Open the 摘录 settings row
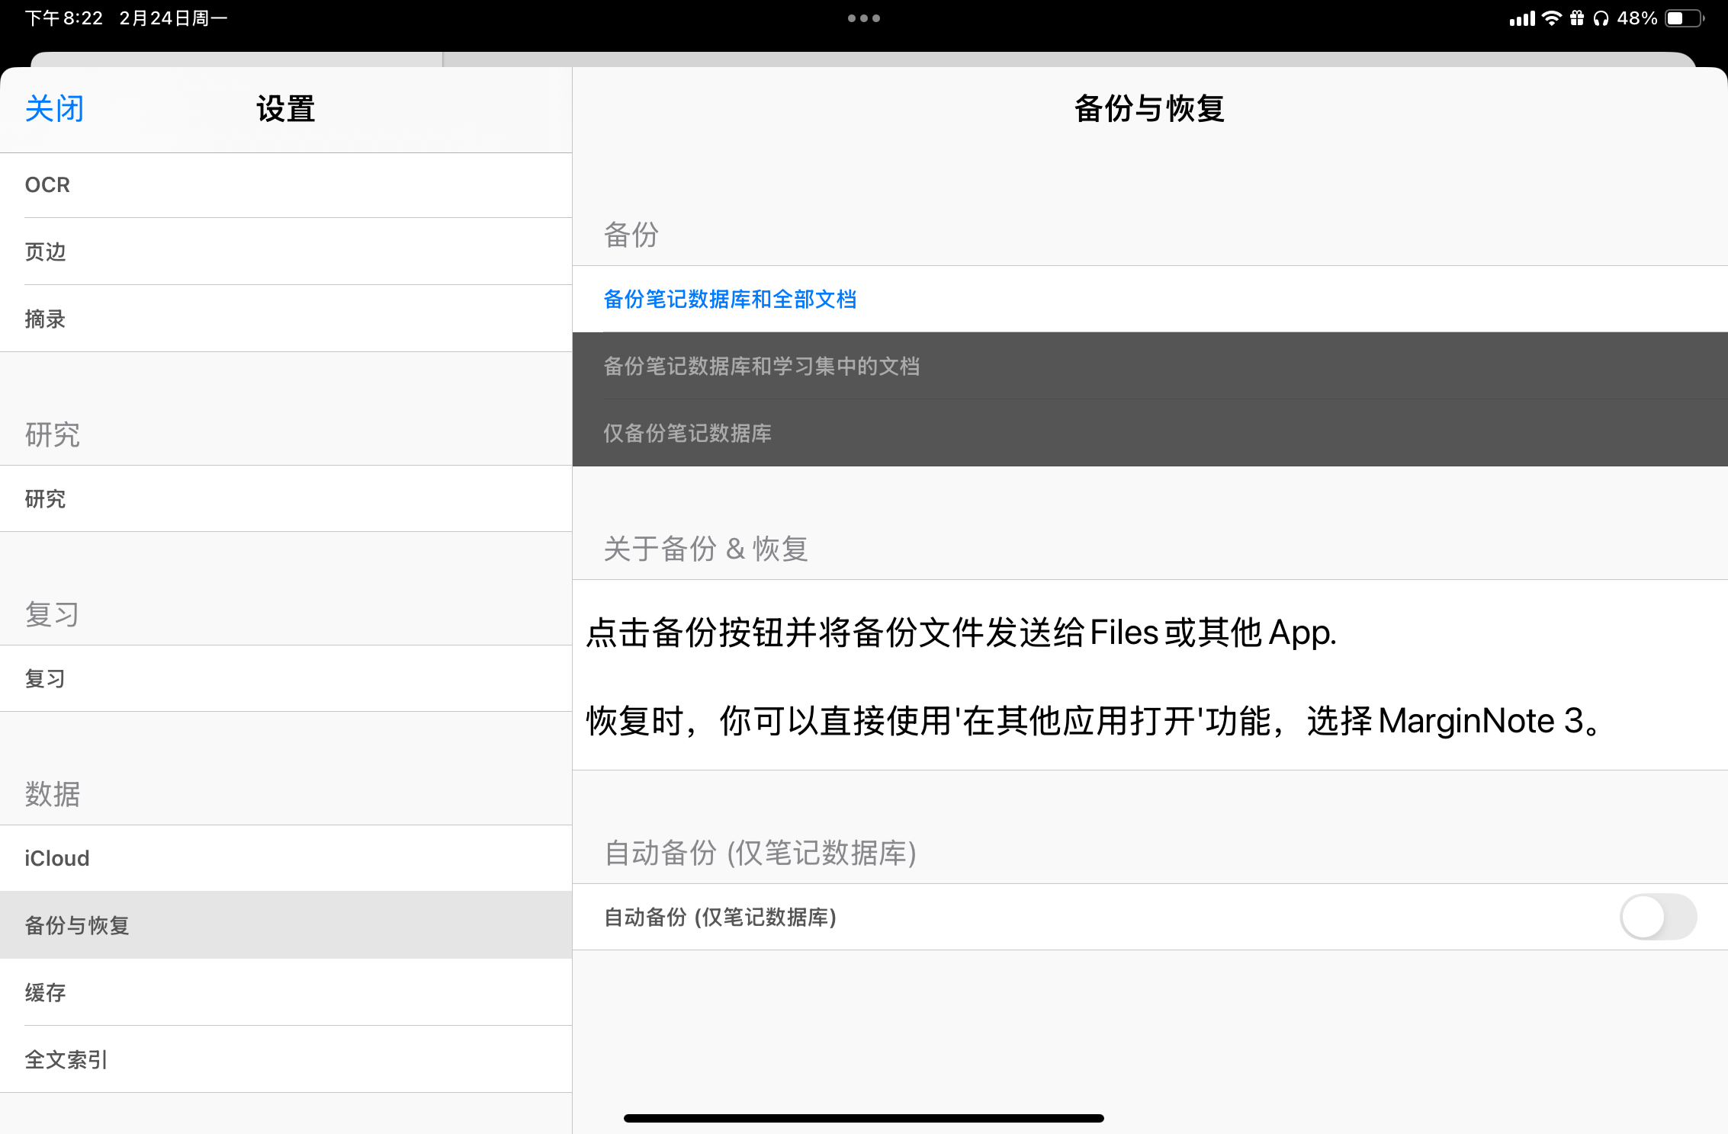 (x=286, y=319)
